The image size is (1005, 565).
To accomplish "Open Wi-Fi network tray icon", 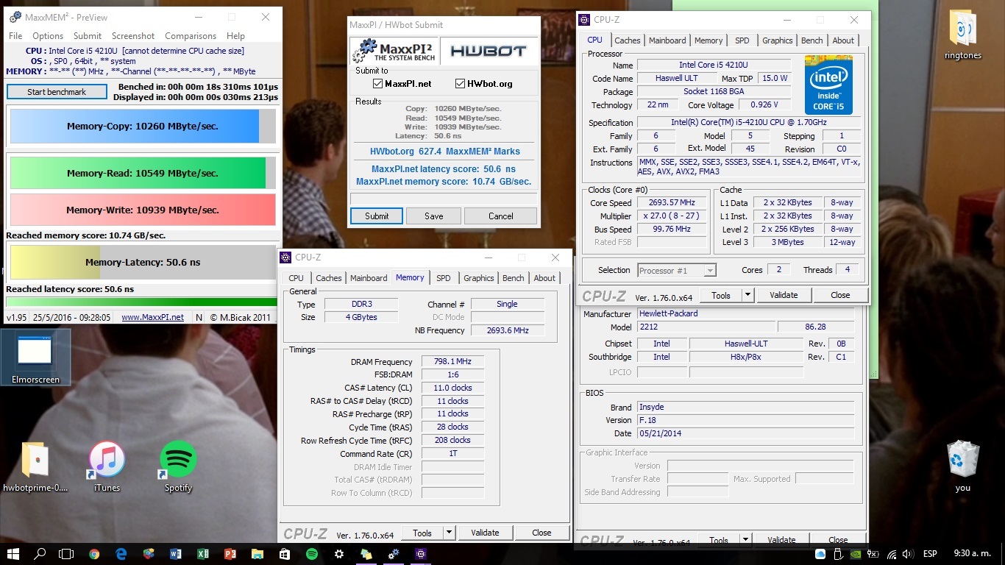I will (892, 554).
